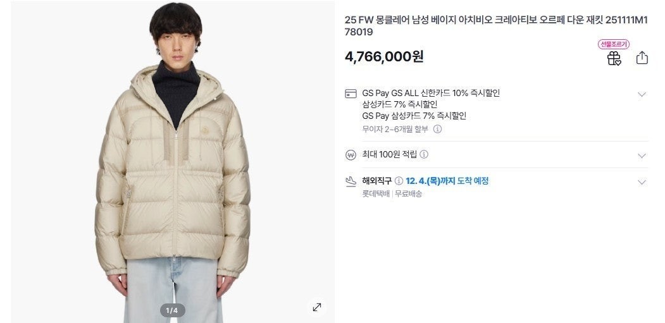Click the 12. 4.(목)까지 도착 예정 text
The width and height of the screenshot is (665, 323).
pos(447,181)
